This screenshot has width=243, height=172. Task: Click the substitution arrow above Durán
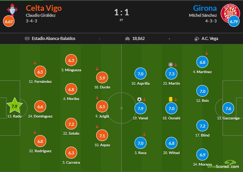97,69
